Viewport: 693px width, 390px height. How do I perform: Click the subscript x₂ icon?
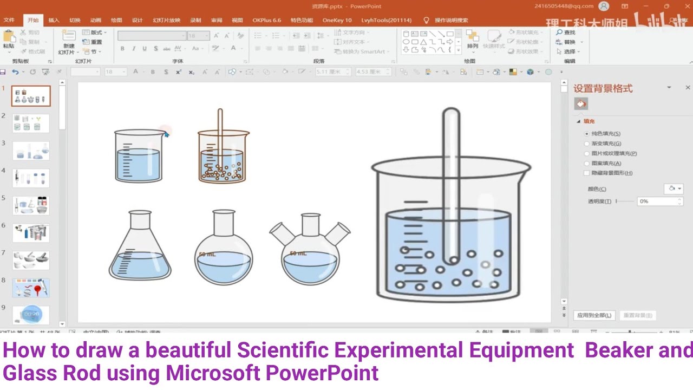coord(191,72)
